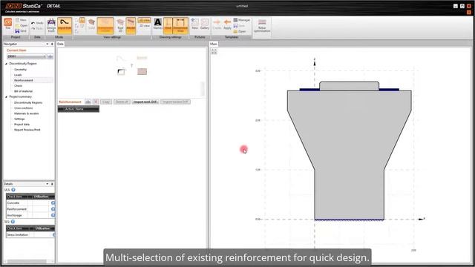Select Loads in the navigator tree
Image resolution: width=475 pixels, height=267 pixels.
click(x=18, y=75)
